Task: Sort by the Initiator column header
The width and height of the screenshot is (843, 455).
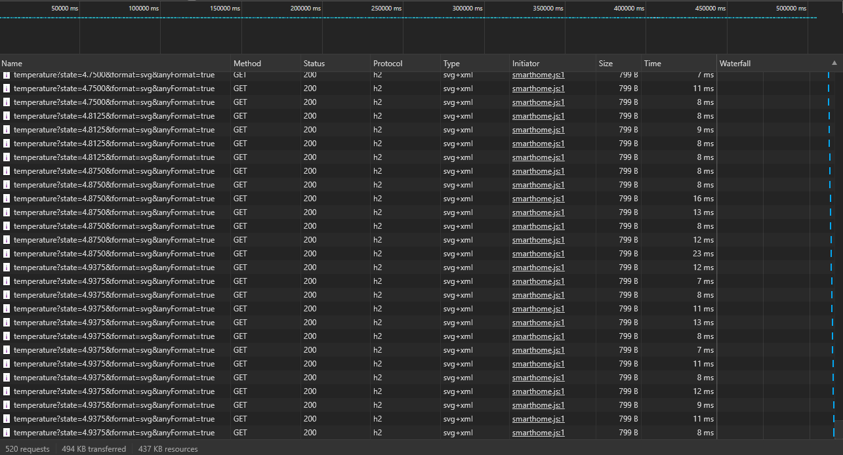Action: 526,64
